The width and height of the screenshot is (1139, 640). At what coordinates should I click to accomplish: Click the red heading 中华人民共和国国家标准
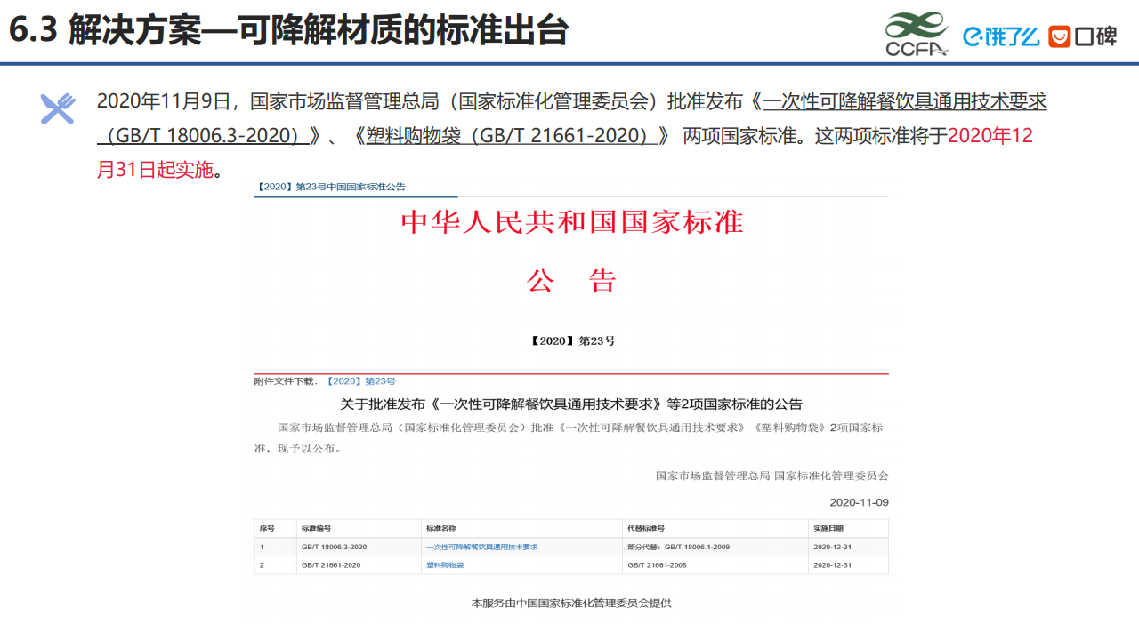tap(571, 222)
